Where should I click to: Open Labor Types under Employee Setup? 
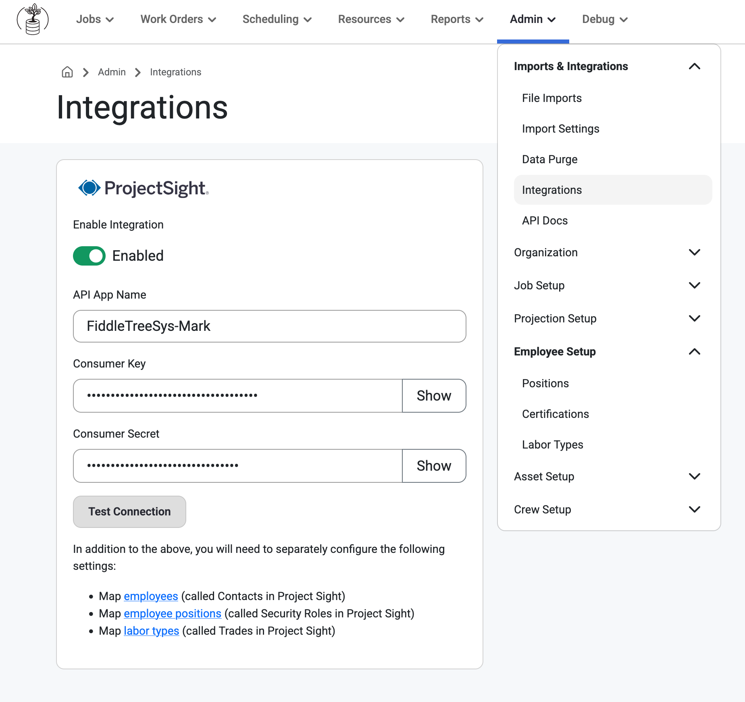613,444
